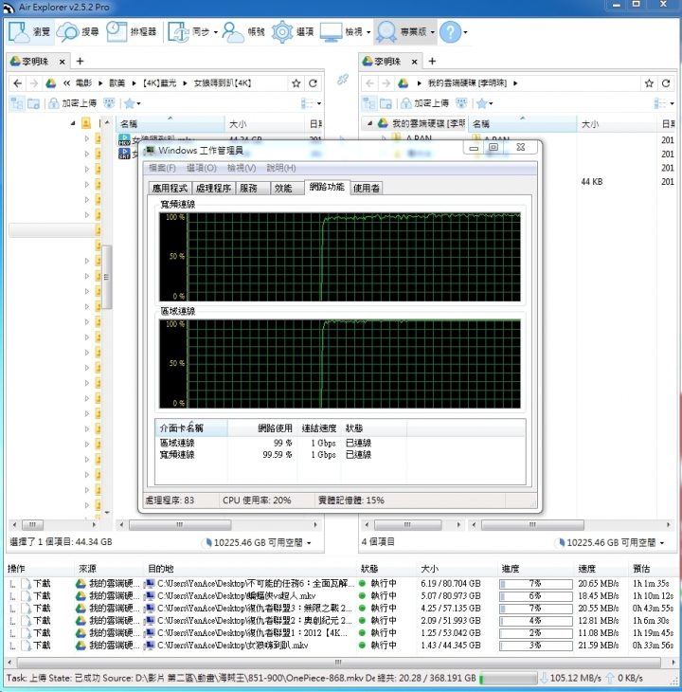Sort the left pane by the Name (名稱) column
Image resolution: width=682 pixels, height=692 pixels.
pyautogui.click(x=170, y=124)
